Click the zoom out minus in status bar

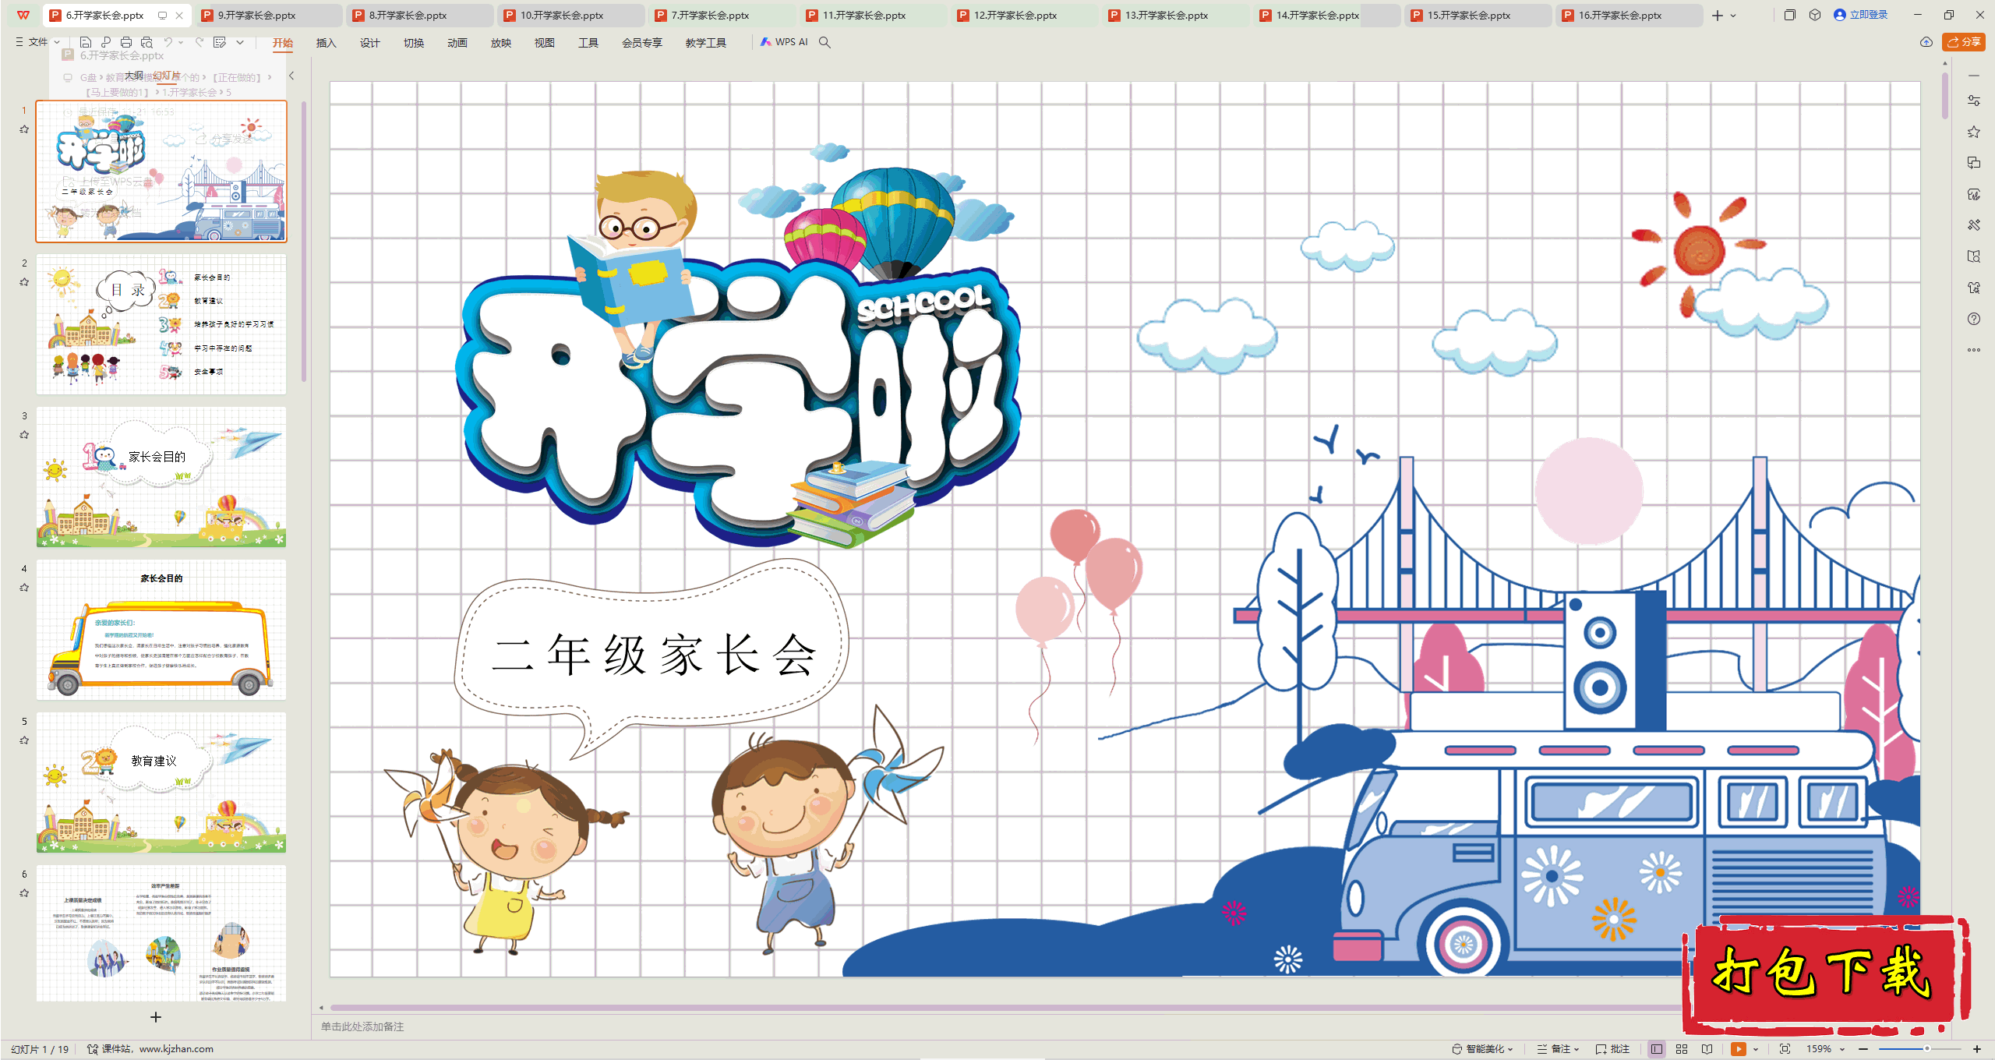pyautogui.click(x=1863, y=1049)
